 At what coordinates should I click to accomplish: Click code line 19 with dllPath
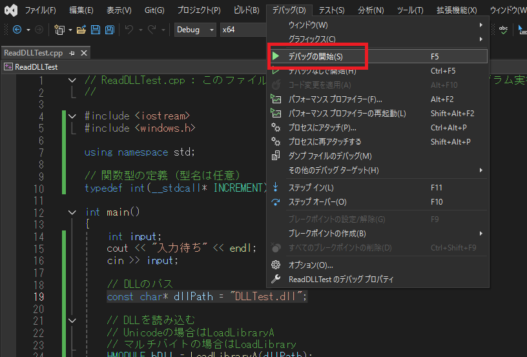(207, 296)
